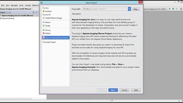183x103 pixels.
Task: Choose Groovy project type icon
Action: tap(44, 30)
